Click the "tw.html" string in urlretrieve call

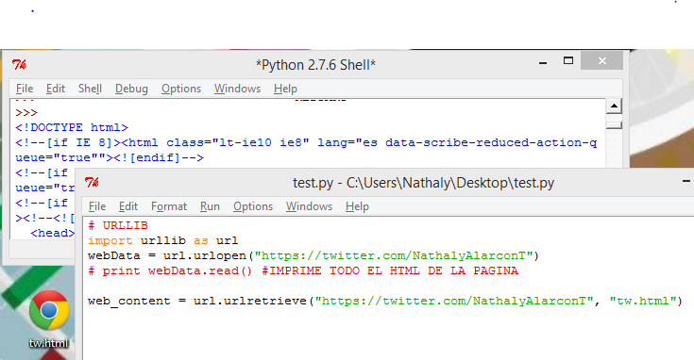tap(643, 301)
